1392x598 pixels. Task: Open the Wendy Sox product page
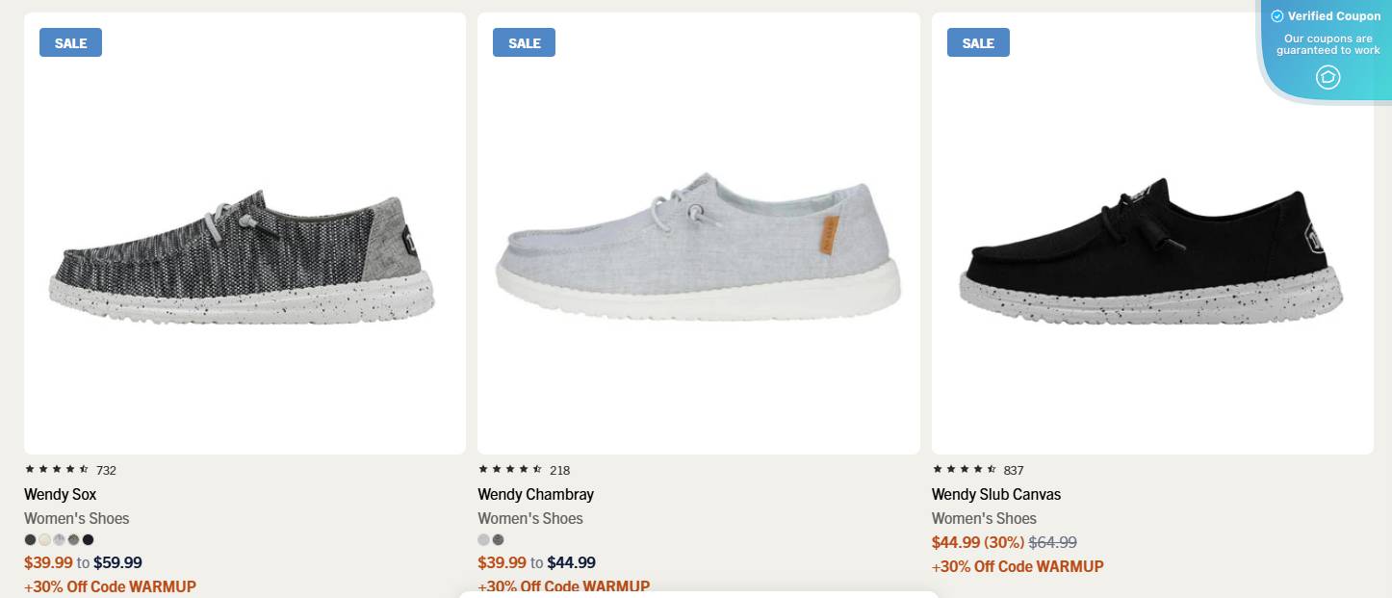(x=61, y=494)
